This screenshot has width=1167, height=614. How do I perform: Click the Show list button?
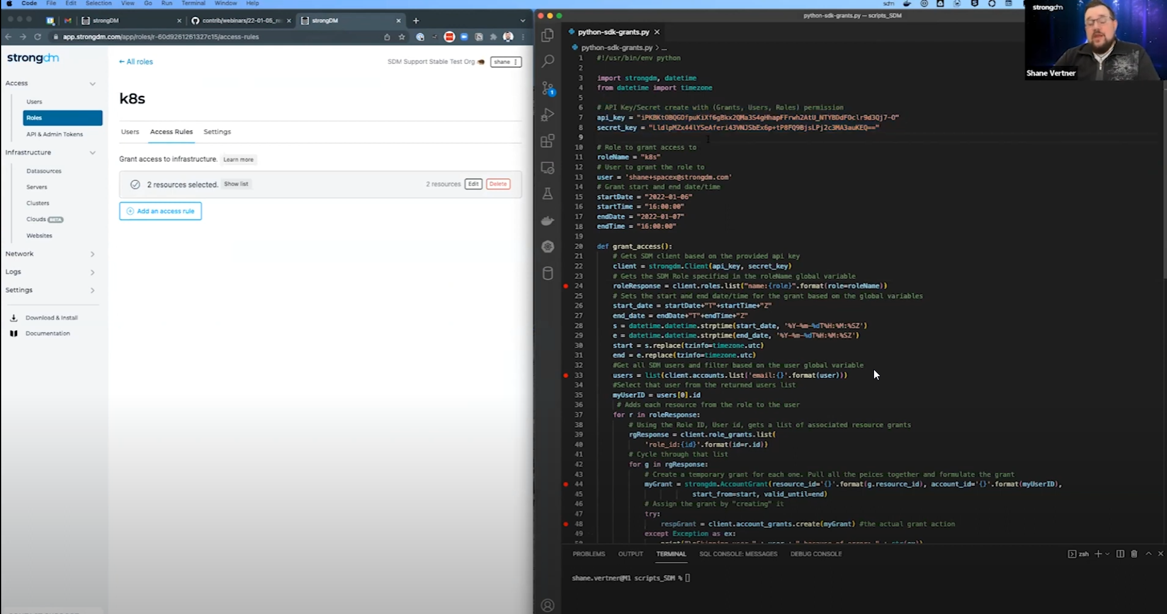236,184
